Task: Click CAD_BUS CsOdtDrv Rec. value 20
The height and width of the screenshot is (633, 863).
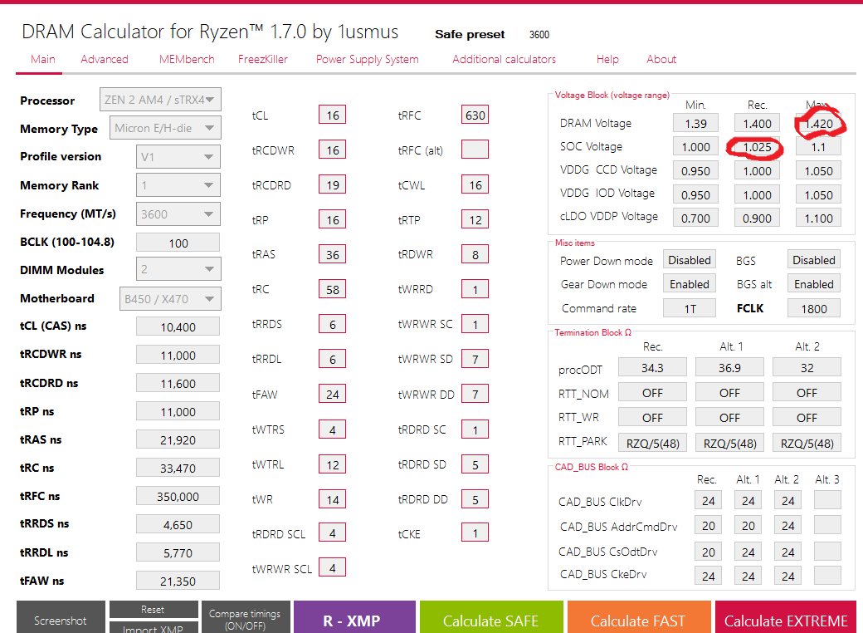Action: [708, 552]
